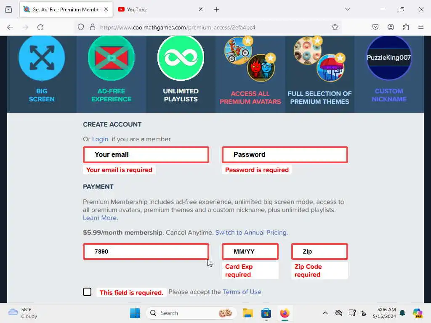Open the Firefox hamburger application menu
The image size is (431, 323).
(x=421, y=27)
